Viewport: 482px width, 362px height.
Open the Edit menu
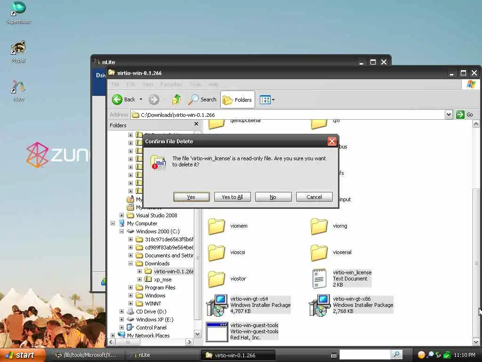[x=131, y=84]
